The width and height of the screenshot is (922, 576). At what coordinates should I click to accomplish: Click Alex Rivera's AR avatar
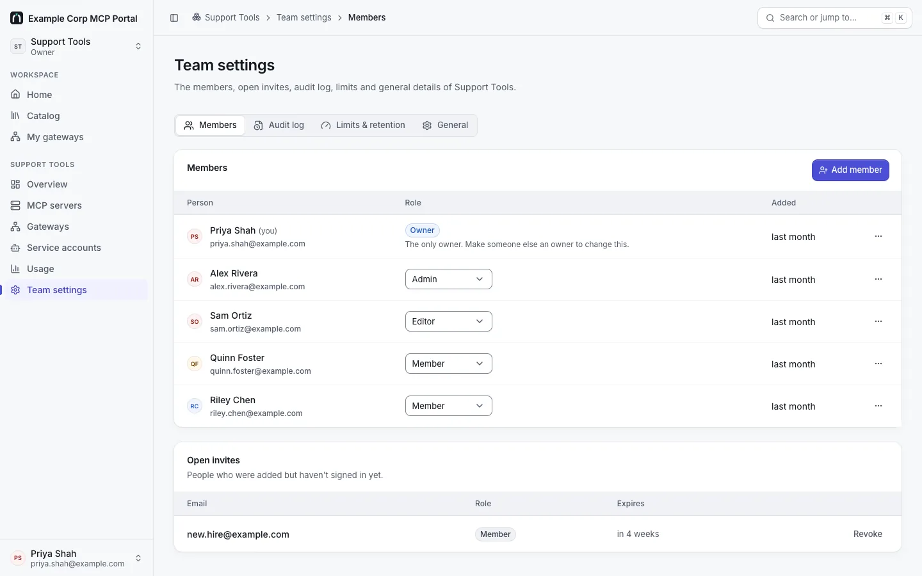pos(195,279)
